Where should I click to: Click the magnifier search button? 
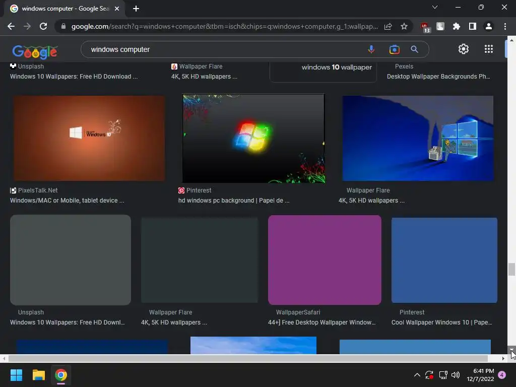pos(414,49)
